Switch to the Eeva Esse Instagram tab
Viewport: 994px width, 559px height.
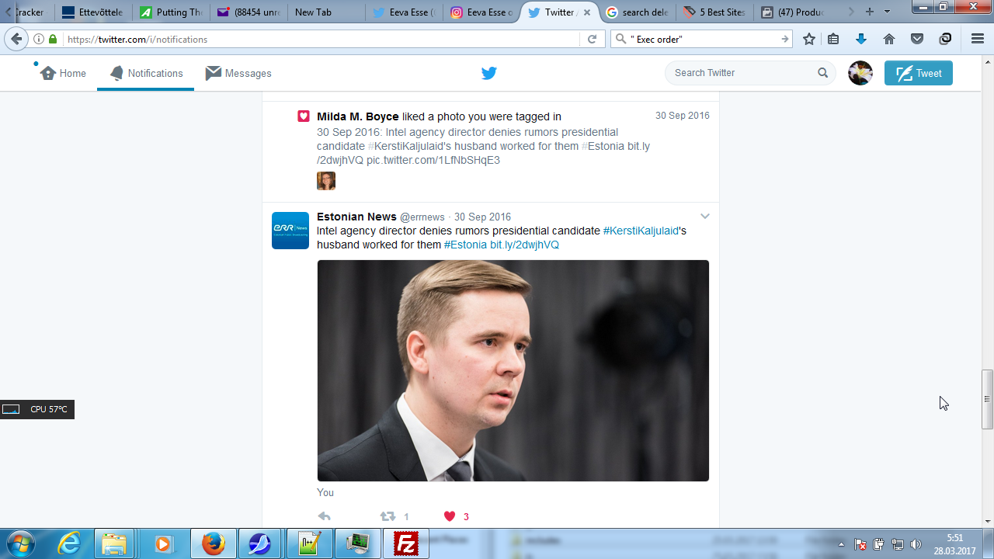click(x=481, y=12)
